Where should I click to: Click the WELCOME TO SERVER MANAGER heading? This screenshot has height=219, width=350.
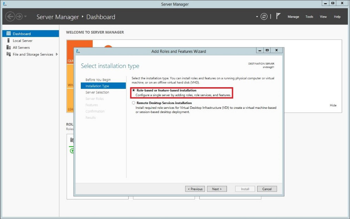click(95, 32)
